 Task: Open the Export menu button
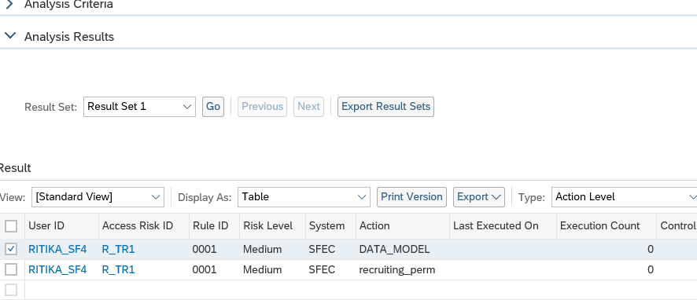click(x=479, y=197)
